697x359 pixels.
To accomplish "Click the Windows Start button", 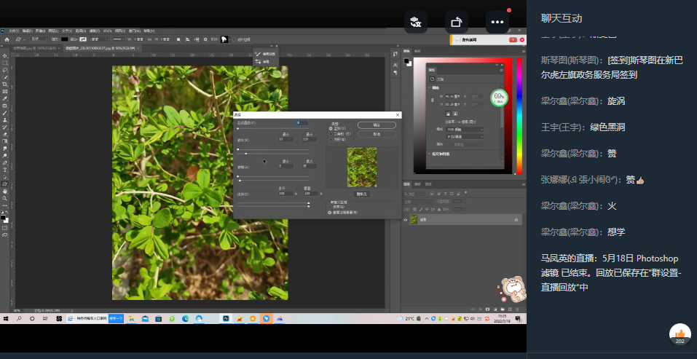I will coord(7,318).
